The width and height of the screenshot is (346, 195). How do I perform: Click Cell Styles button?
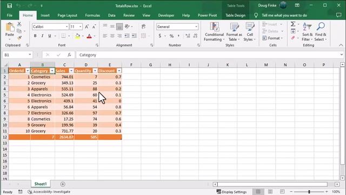(x=250, y=32)
